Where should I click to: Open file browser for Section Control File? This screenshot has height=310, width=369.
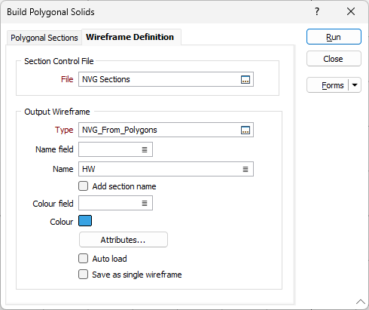tap(245, 79)
